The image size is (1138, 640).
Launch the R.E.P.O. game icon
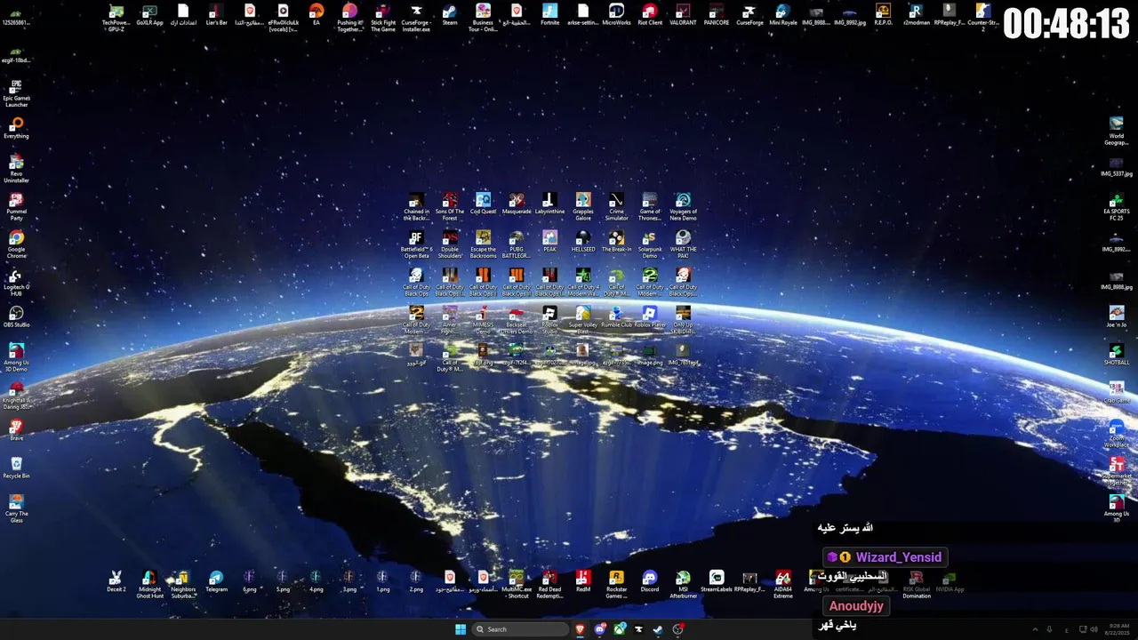click(x=883, y=15)
